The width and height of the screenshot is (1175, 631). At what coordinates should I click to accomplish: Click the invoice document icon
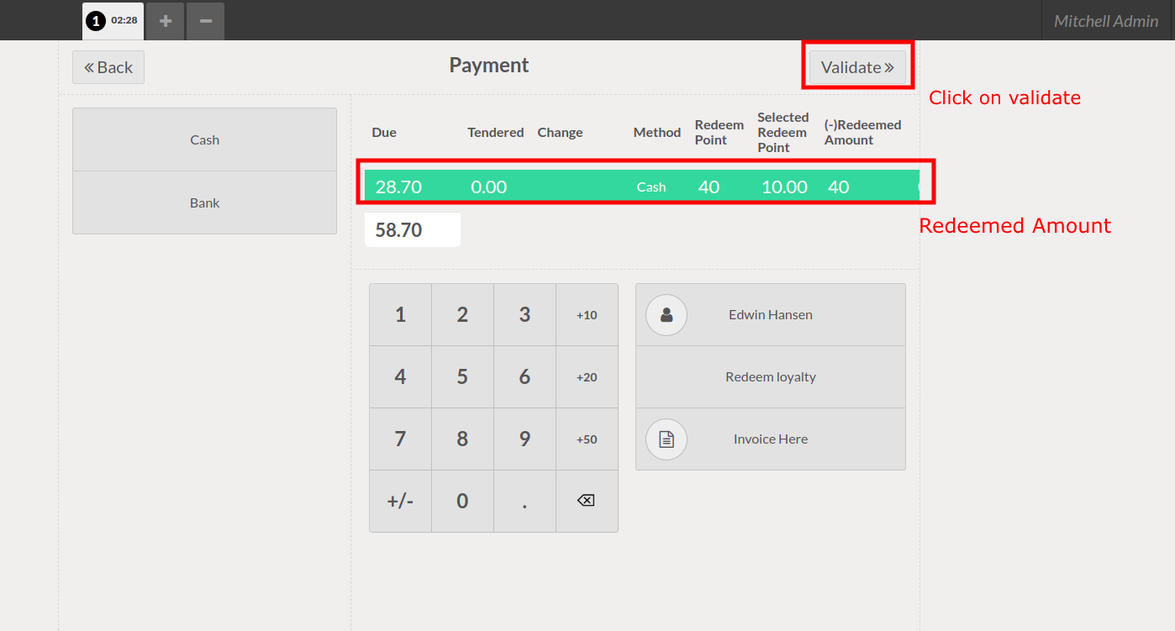click(667, 439)
